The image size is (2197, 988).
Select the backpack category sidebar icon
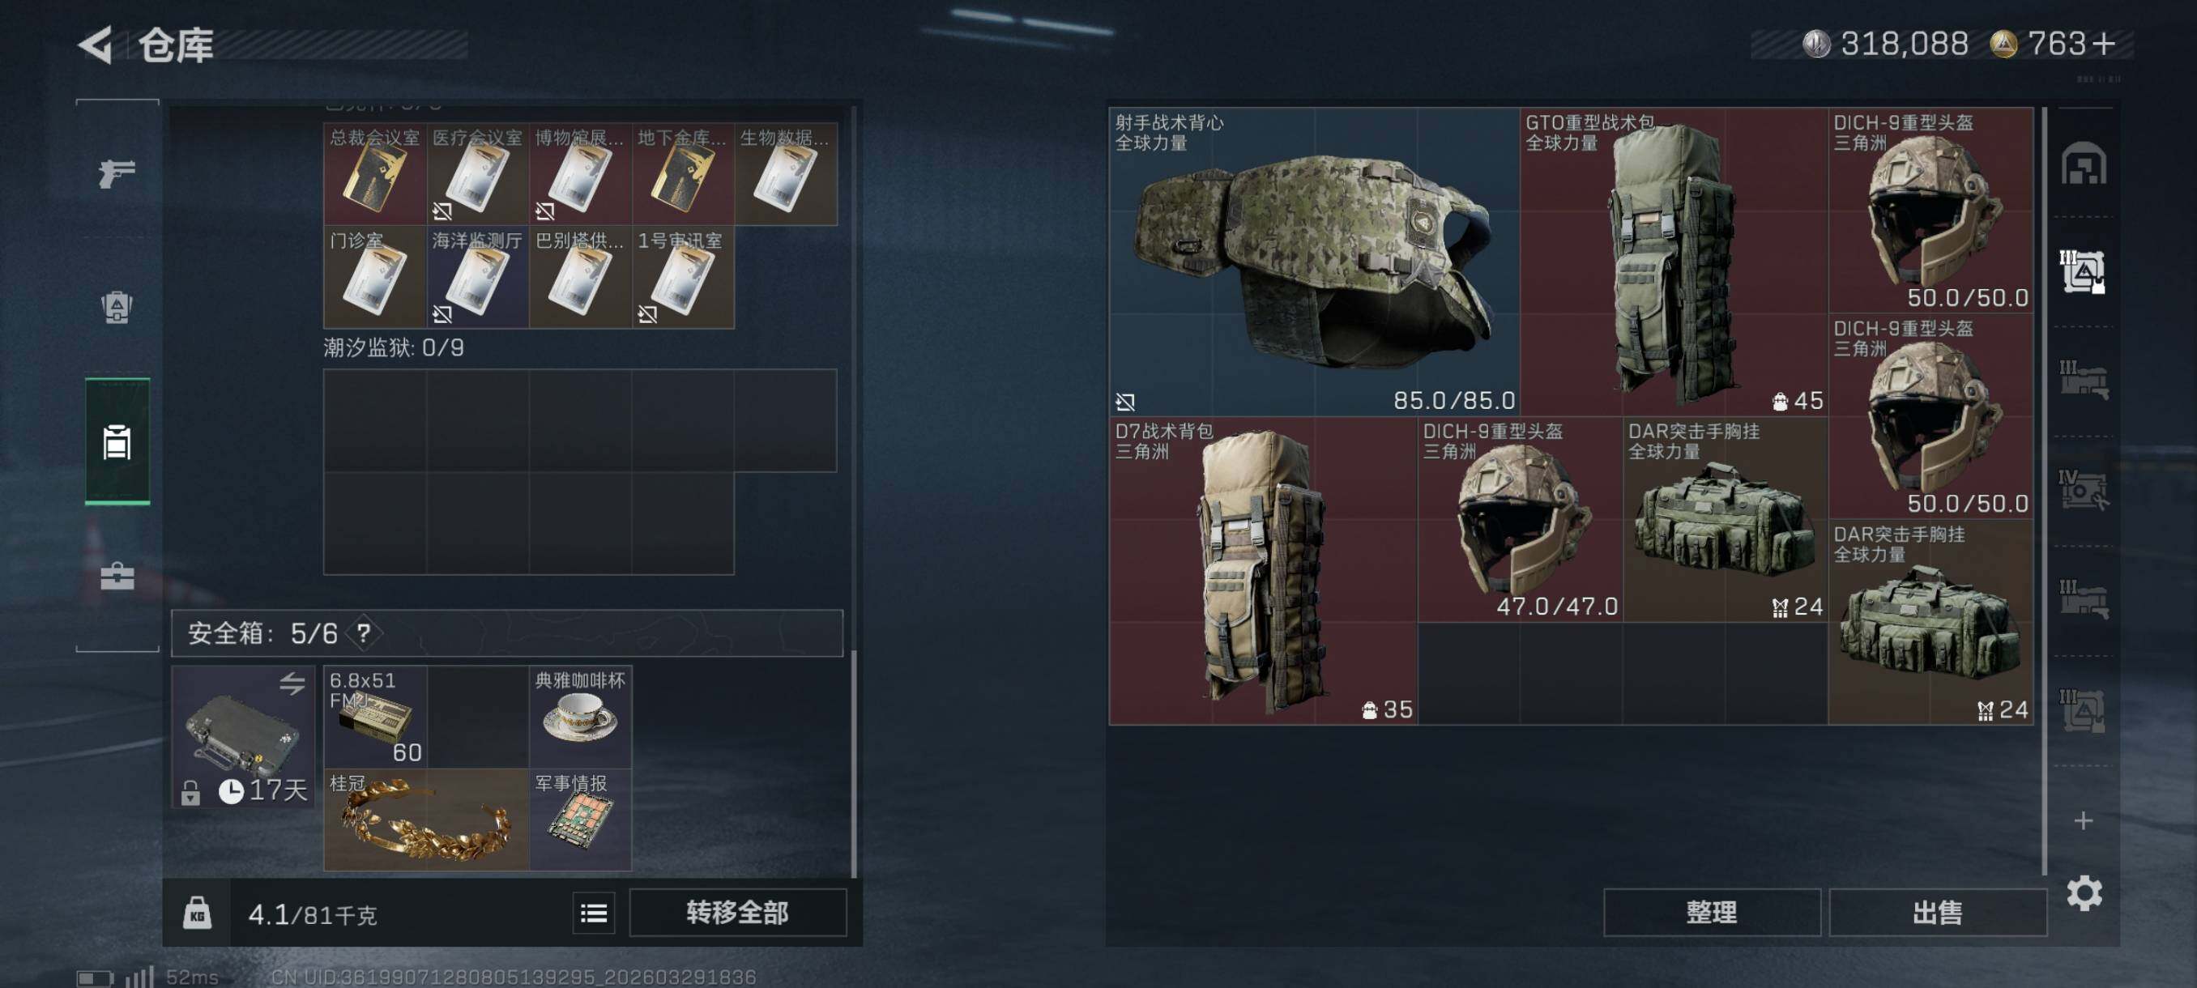pyautogui.click(x=117, y=307)
